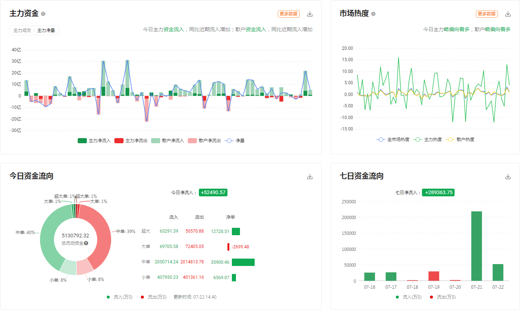
Task: Toggle 散户净流入 legend series
Action: [168, 141]
